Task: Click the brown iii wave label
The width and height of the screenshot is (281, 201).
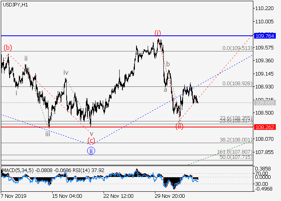Action: (47, 134)
